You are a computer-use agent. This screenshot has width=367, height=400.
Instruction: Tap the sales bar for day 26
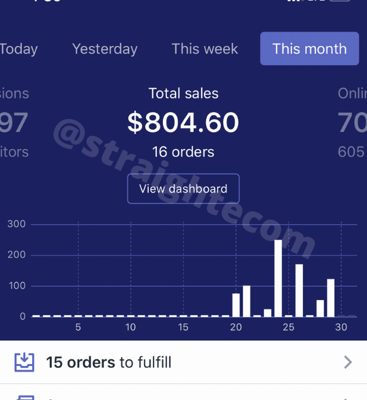tap(299, 290)
